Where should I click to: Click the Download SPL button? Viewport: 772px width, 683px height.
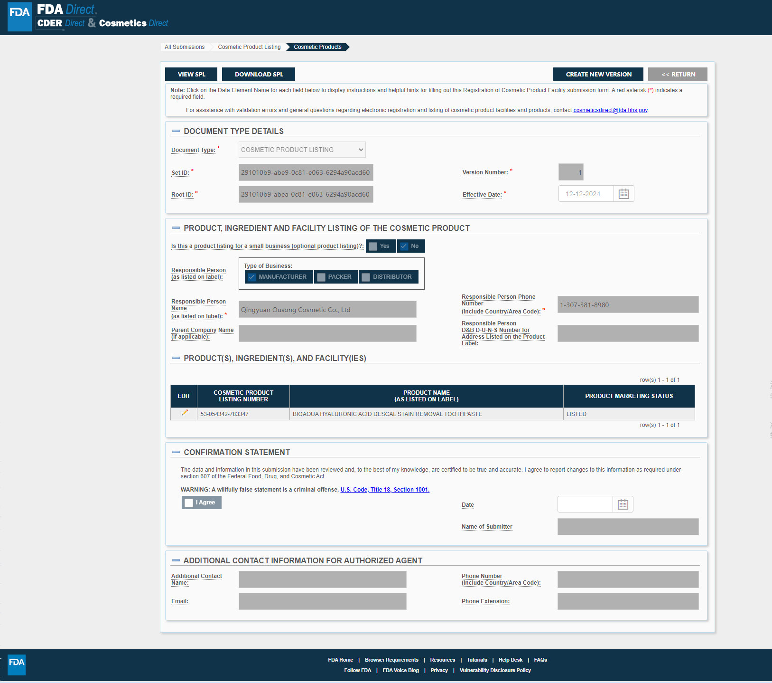click(x=259, y=74)
